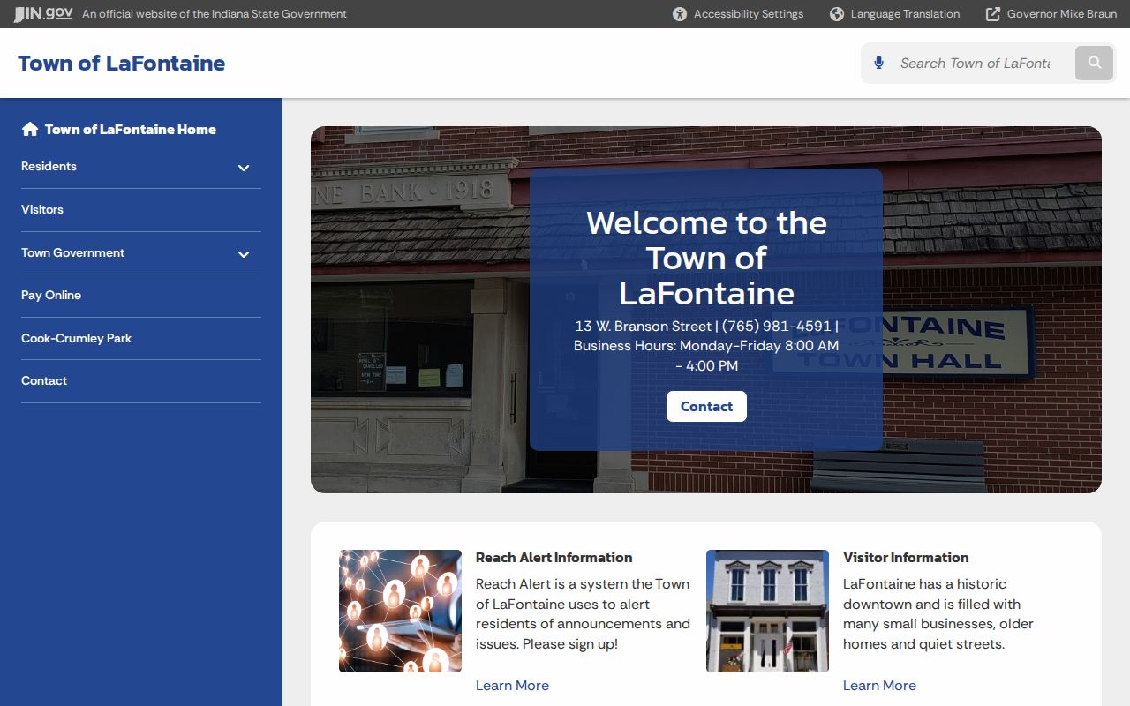The width and height of the screenshot is (1130, 706).
Task: Click the address and business hours text
Action: [706, 346]
